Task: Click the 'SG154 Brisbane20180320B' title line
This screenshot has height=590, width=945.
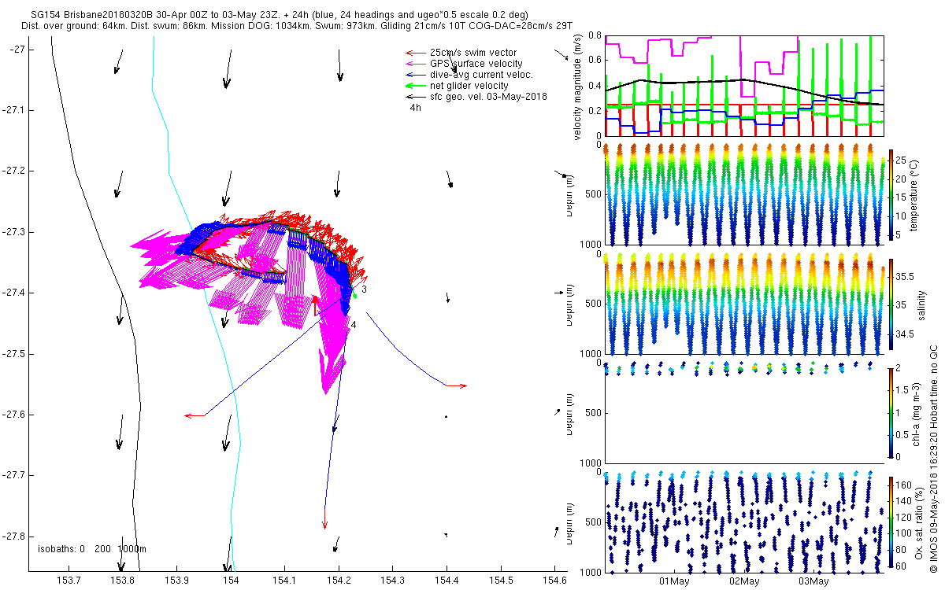Action: coord(280,15)
